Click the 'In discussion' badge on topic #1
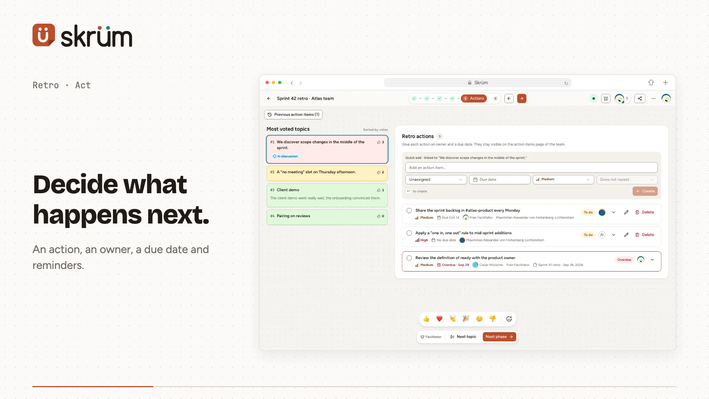The height and width of the screenshot is (399, 709). tap(285, 157)
